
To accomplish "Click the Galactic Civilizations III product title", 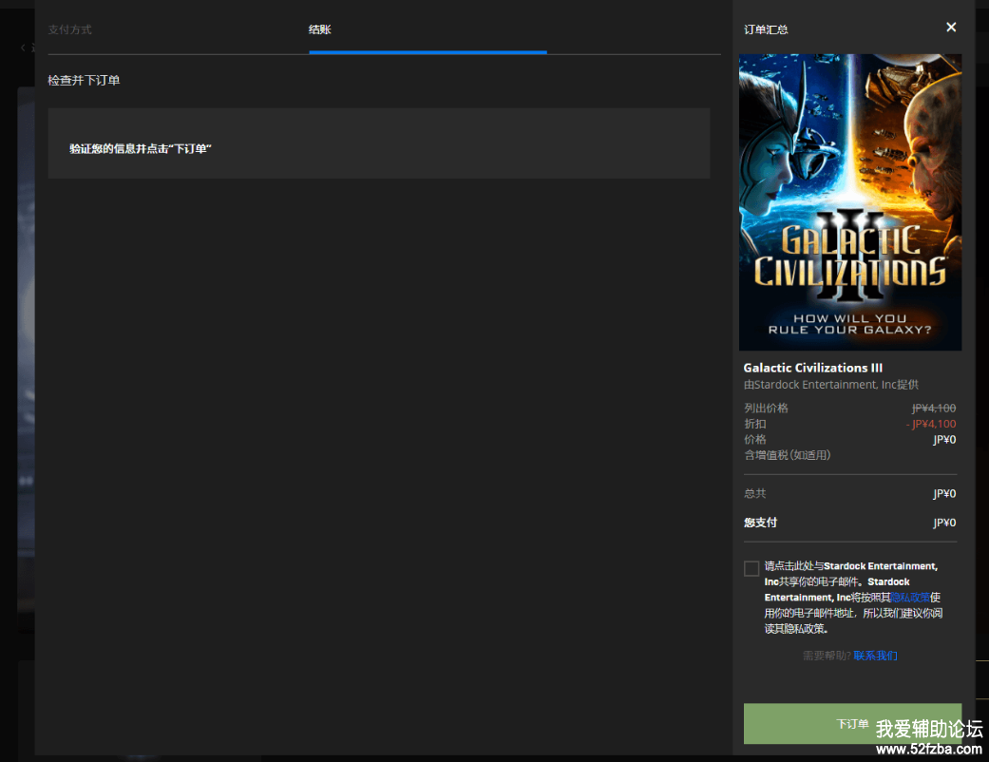I will [x=813, y=368].
